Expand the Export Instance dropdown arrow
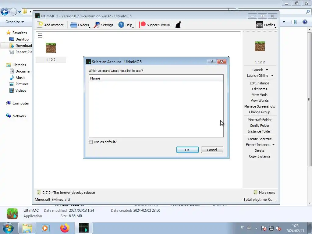Screen dimensions: 312x234 pos(273,145)
